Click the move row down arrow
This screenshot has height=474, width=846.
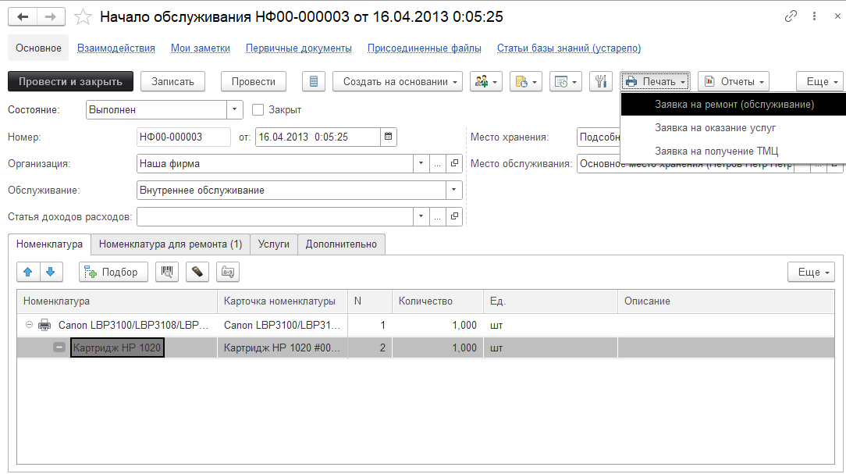50,272
